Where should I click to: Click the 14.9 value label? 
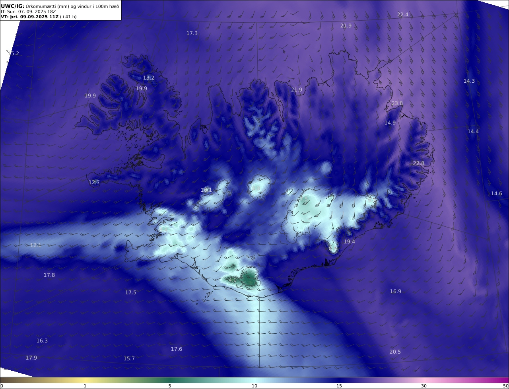pos(390,123)
